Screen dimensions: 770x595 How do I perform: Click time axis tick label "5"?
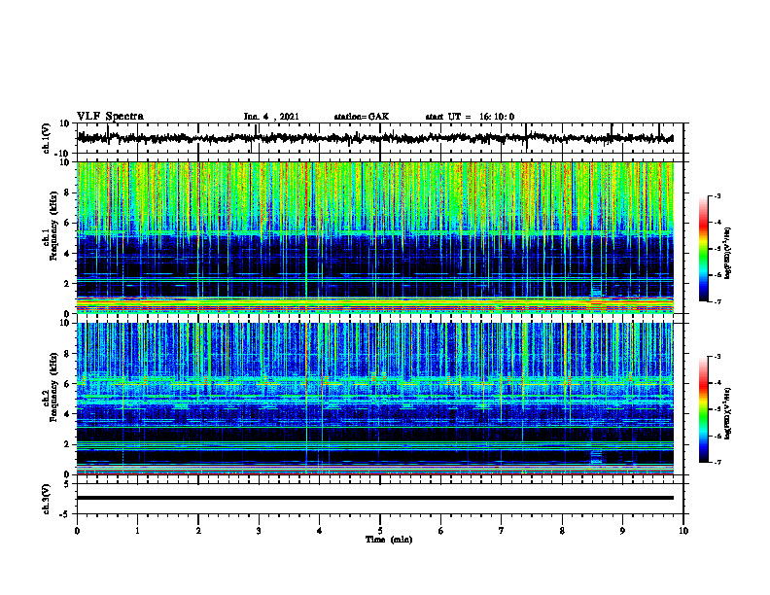[x=380, y=531]
